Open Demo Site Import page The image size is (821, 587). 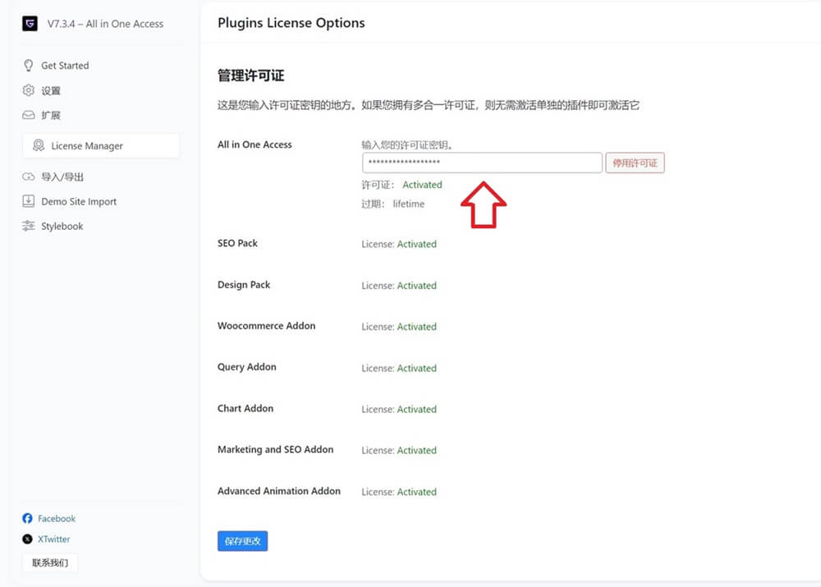click(79, 202)
